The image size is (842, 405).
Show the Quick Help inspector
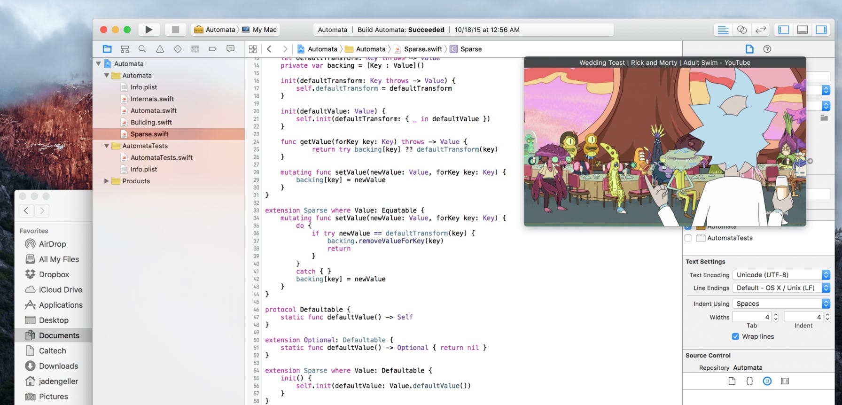tap(767, 49)
